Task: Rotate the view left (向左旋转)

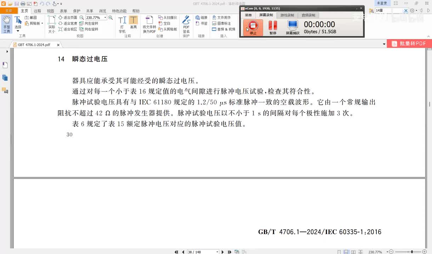Action: pos(89,23)
